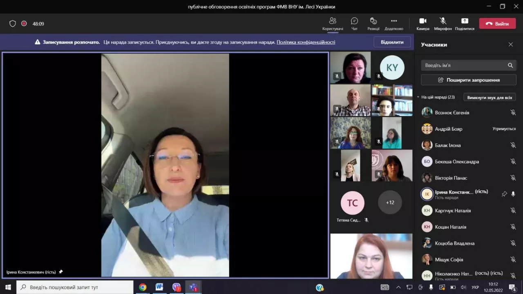Image resolution: width=523 pixels, height=294 pixels.
Task: Click the shield security icon near timer
Action: click(13, 24)
